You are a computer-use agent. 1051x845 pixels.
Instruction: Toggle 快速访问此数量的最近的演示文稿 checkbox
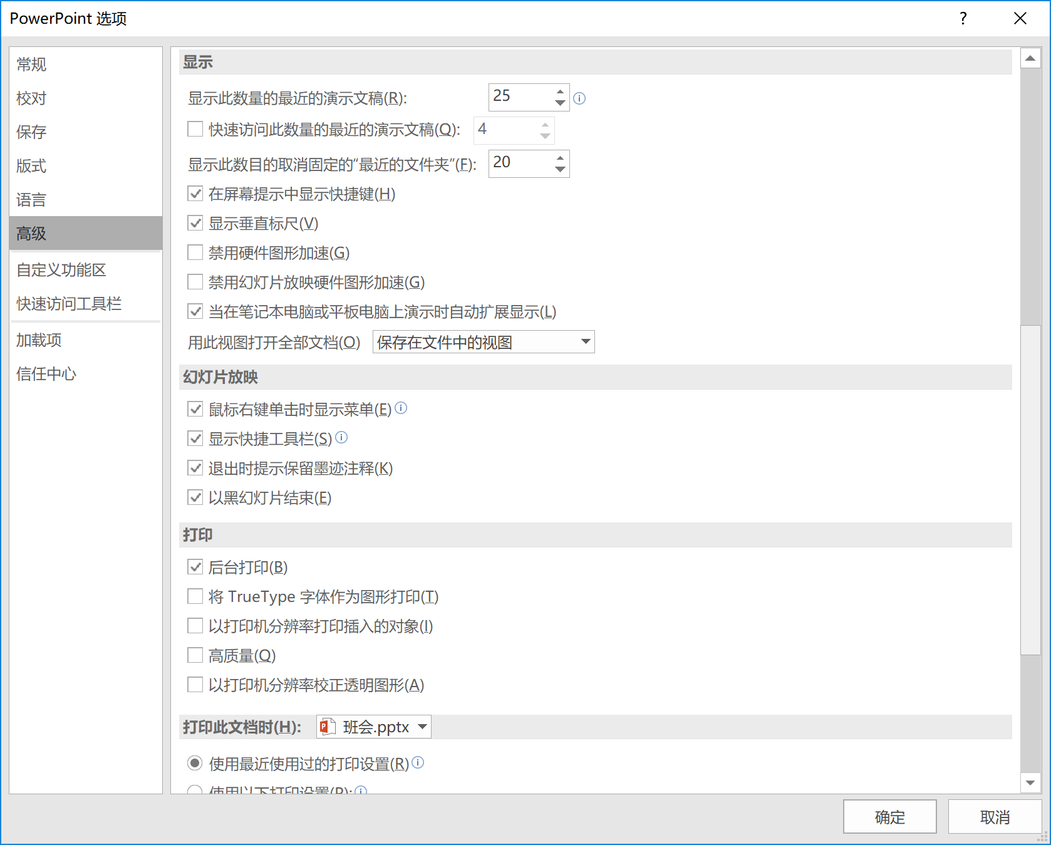click(195, 129)
